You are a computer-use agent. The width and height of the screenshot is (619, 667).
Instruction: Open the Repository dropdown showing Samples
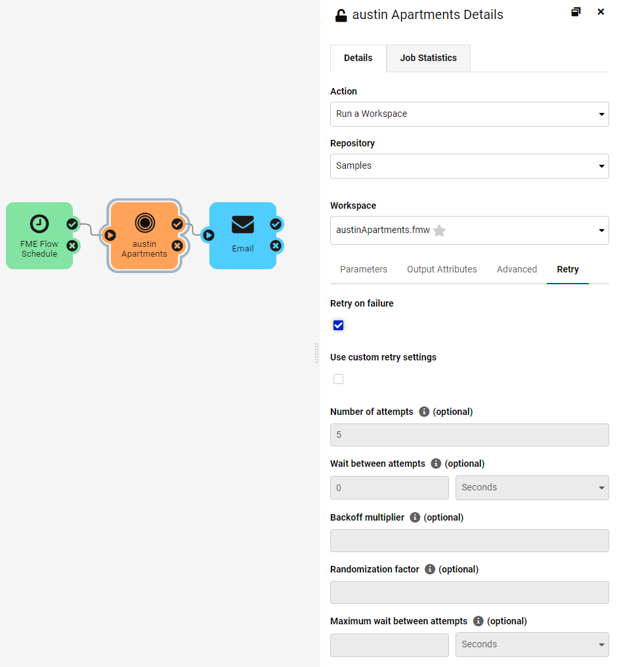tap(469, 166)
